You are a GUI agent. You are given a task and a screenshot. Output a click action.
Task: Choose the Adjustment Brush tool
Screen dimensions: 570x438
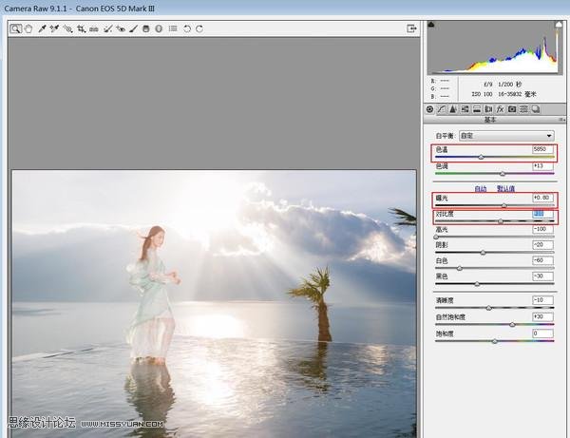(133, 29)
